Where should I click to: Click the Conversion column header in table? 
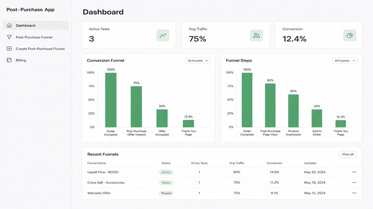click(x=274, y=163)
